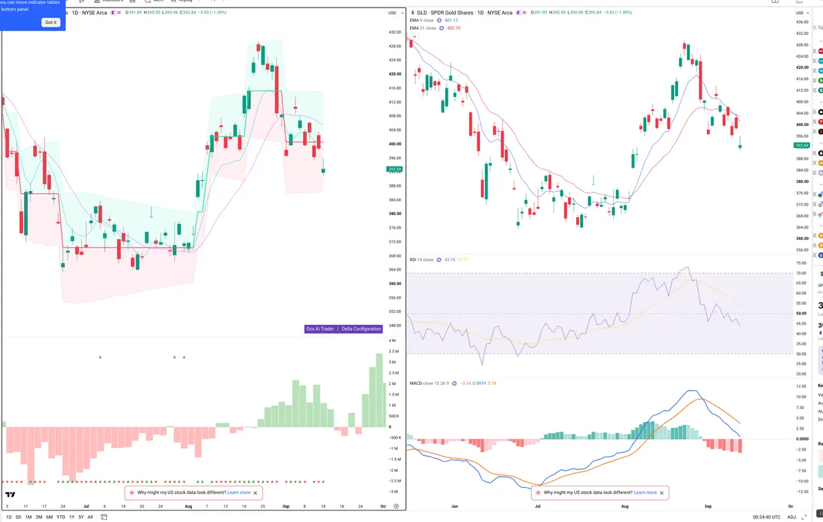Select the All time range
The height and width of the screenshot is (522, 823).
91,517
